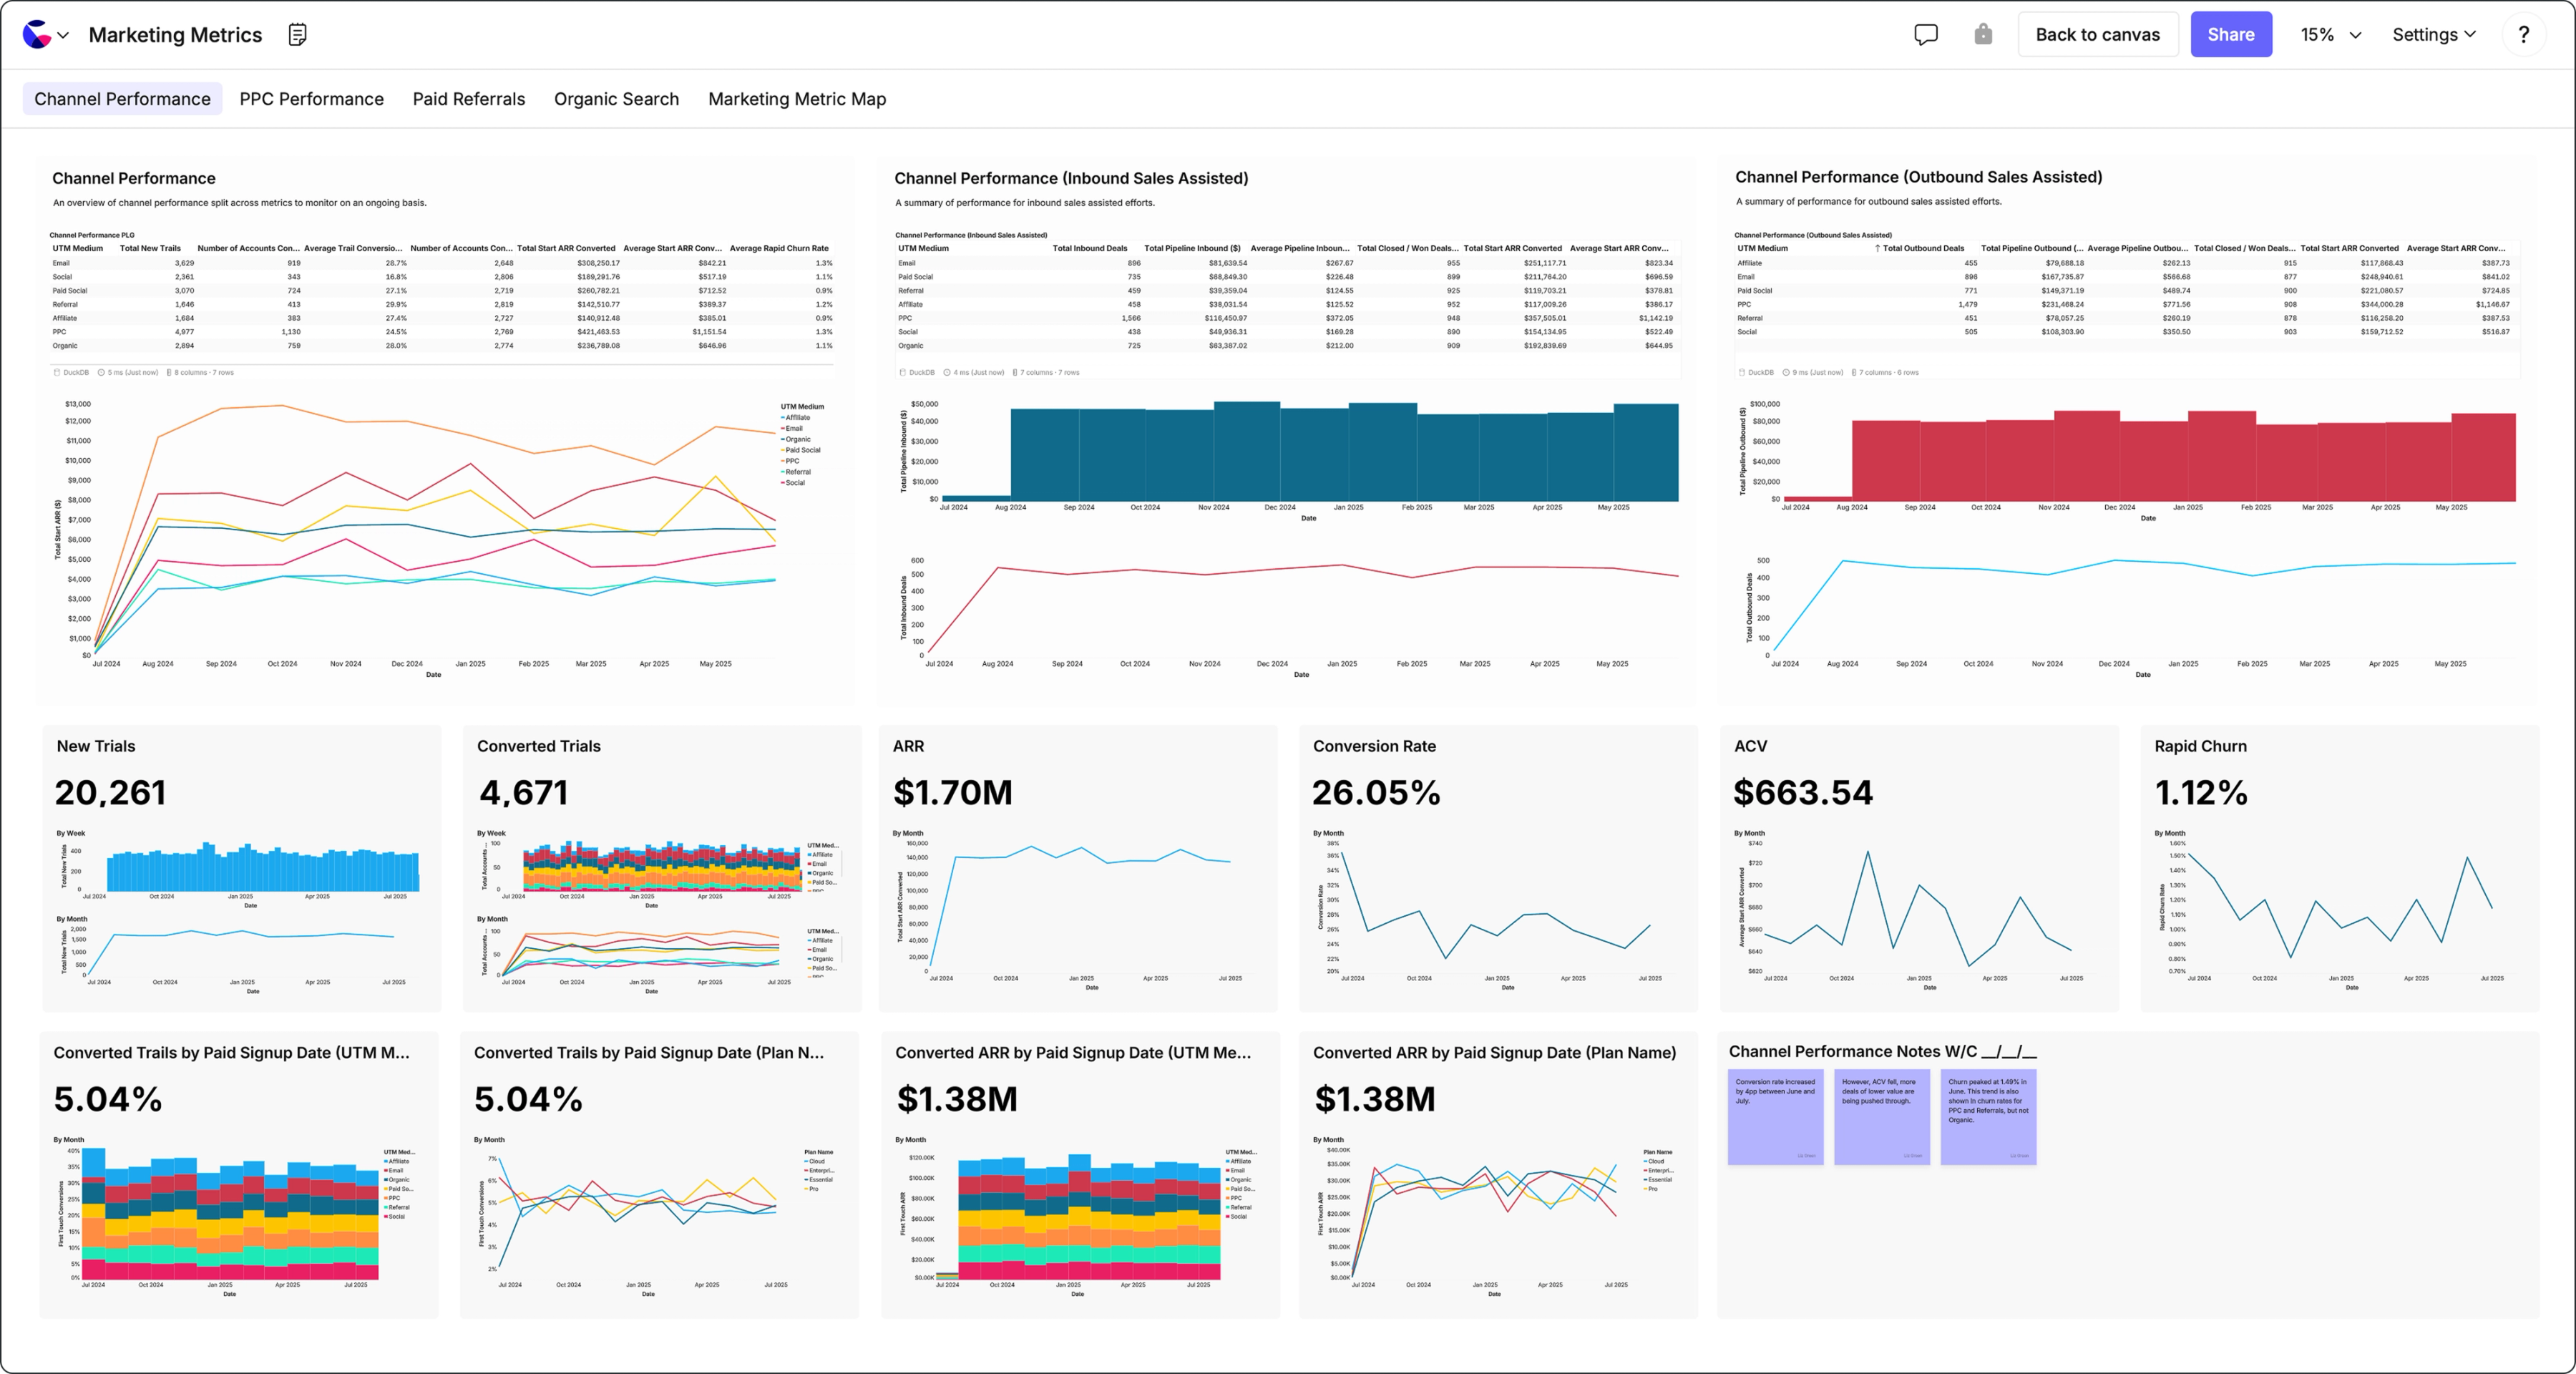
Task: Select the Count logo in the top left
Action: coord(37,34)
